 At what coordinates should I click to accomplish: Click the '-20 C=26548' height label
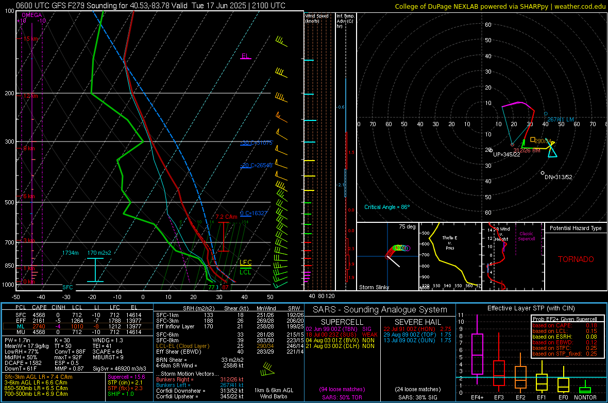[x=257, y=165]
